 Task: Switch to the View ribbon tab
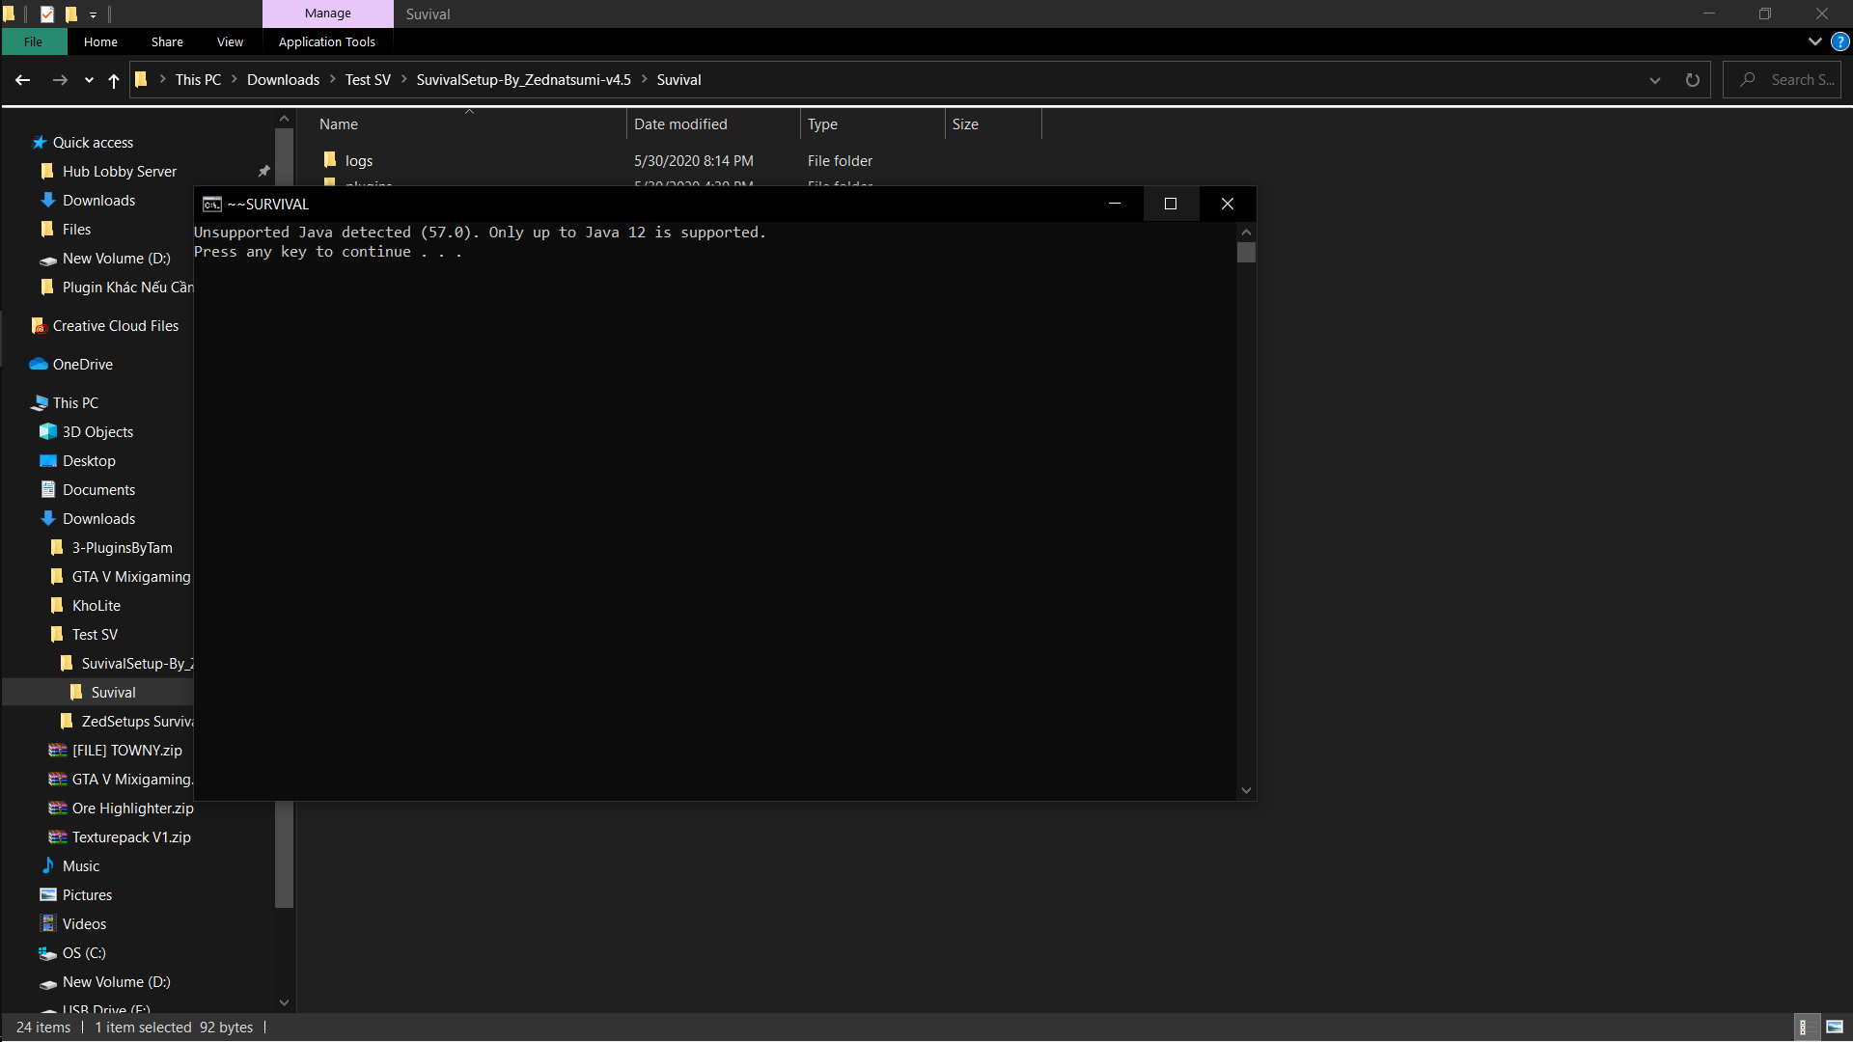click(230, 41)
